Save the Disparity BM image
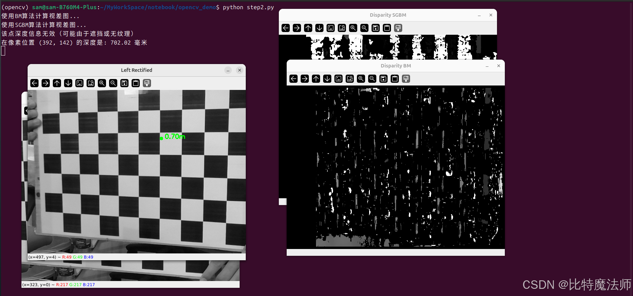 tap(383, 79)
